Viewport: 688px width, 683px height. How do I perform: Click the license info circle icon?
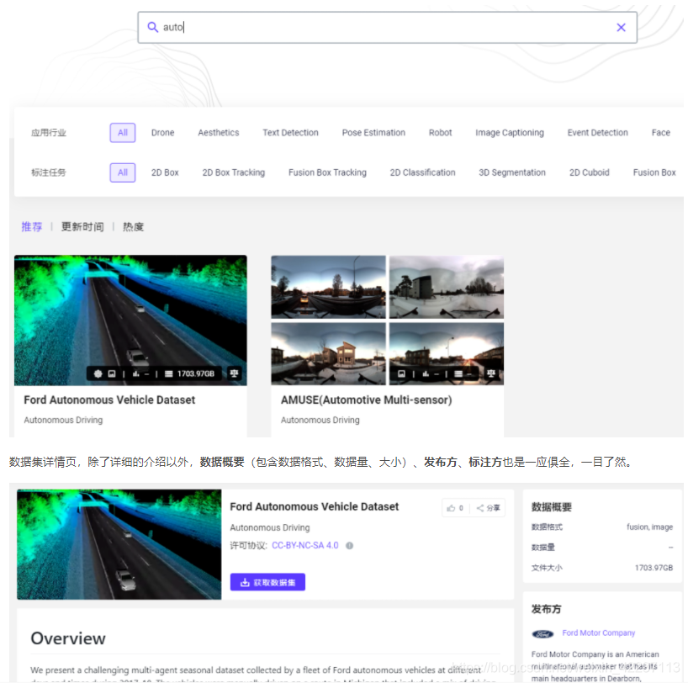349,546
